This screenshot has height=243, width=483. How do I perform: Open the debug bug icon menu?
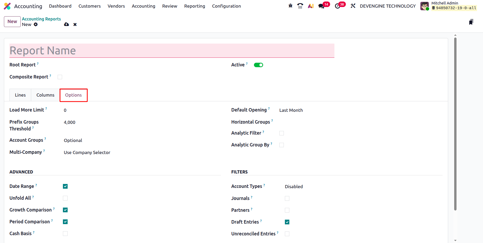pyautogui.click(x=290, y=6)
